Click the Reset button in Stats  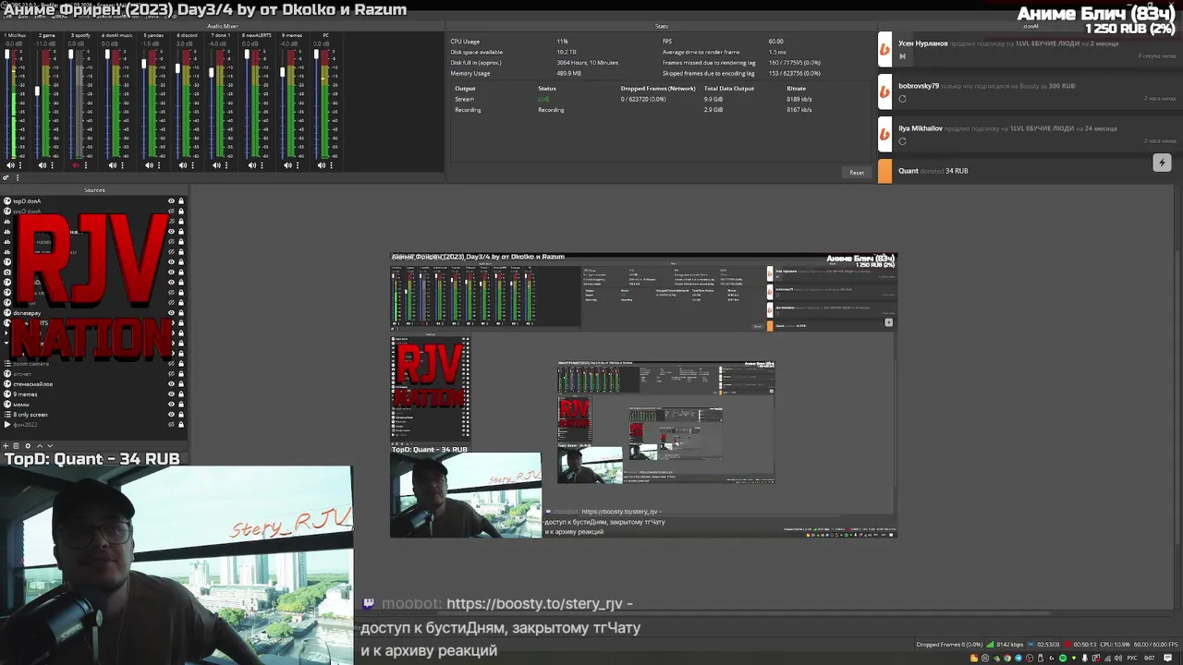pyautogui.click(x=857, y=173)
